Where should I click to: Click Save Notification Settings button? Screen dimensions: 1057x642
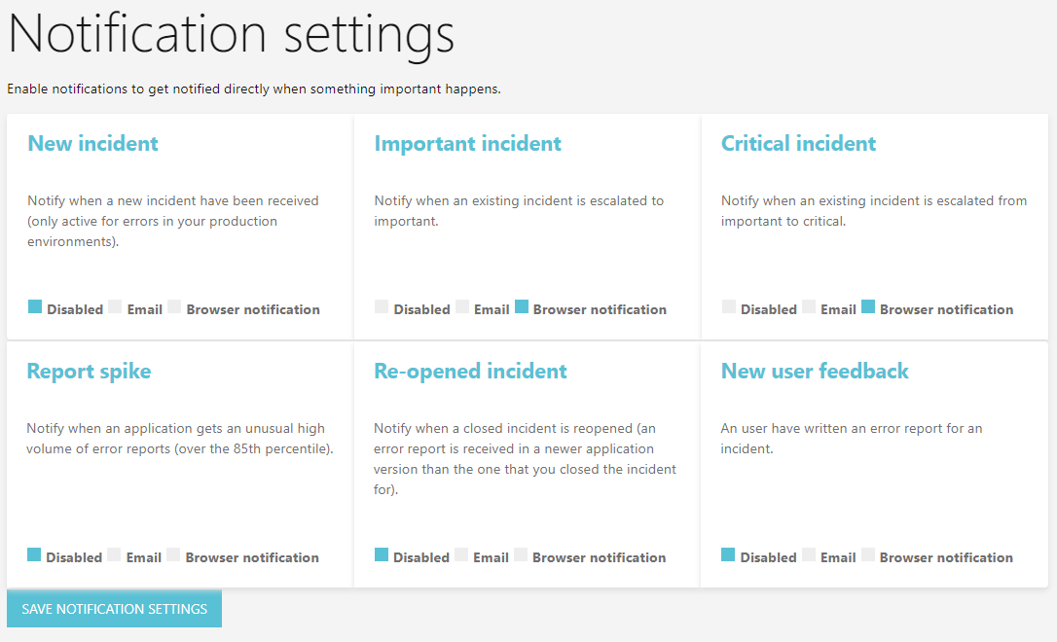point(114,609)
